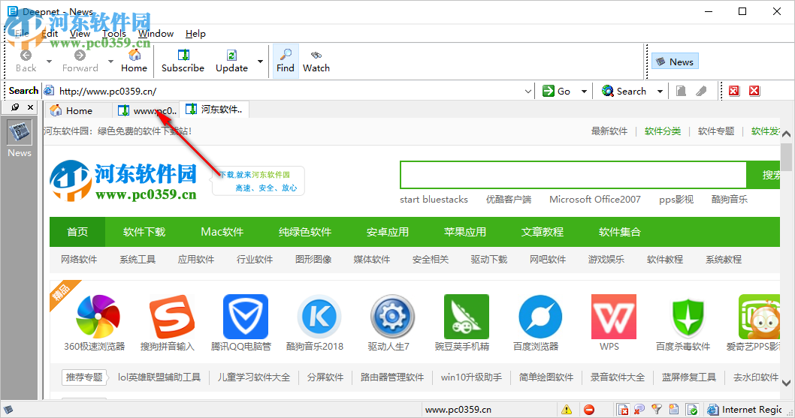Screen dimensions: 795x418
Task: Go back with the Back button
Action: point(26,61)
